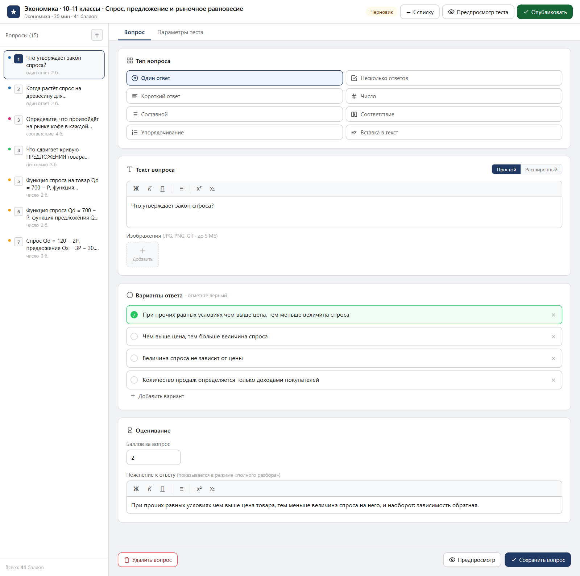The width and height of the screenshot is (580, 576).
Task: Apply underline in answer explanation toolbar
Action: [162, 489]
